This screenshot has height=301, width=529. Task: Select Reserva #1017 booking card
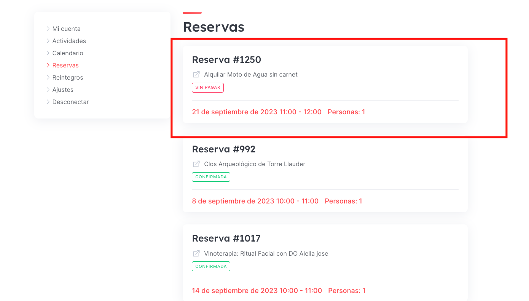[x=325, y=263]
